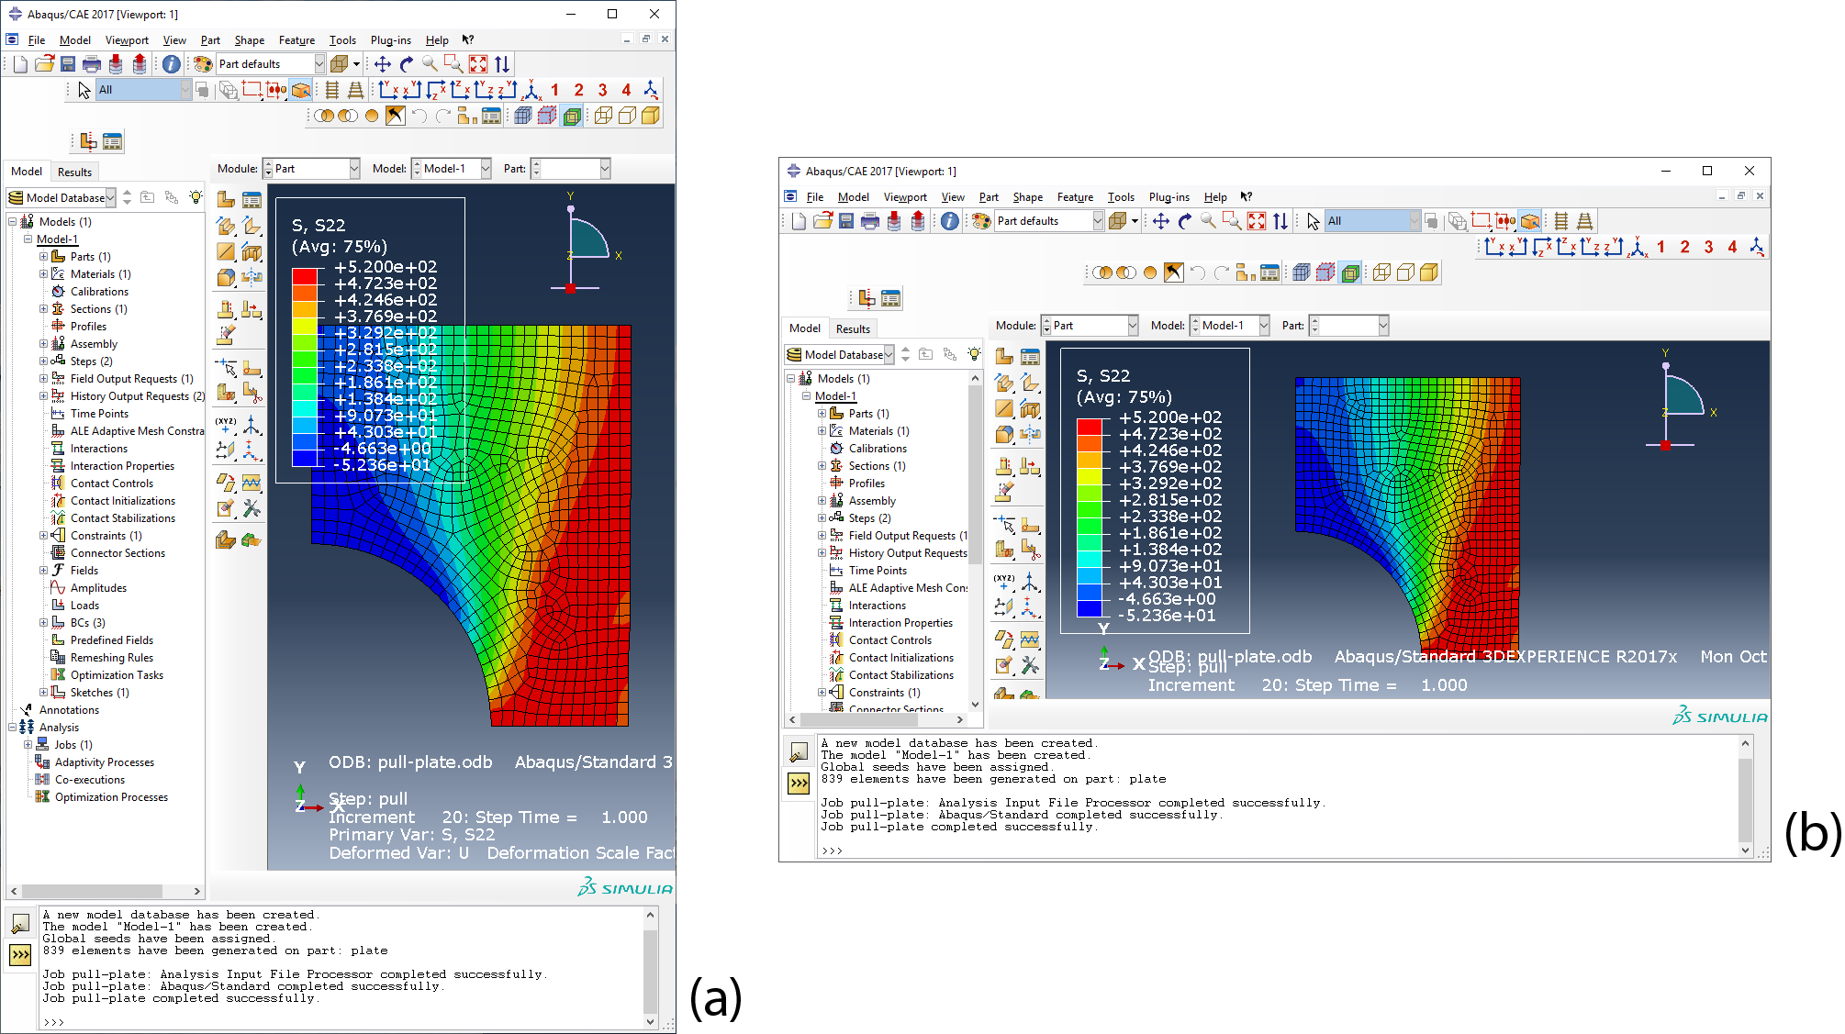Open the Model-1 model dropdown

[x=450, y=168]
